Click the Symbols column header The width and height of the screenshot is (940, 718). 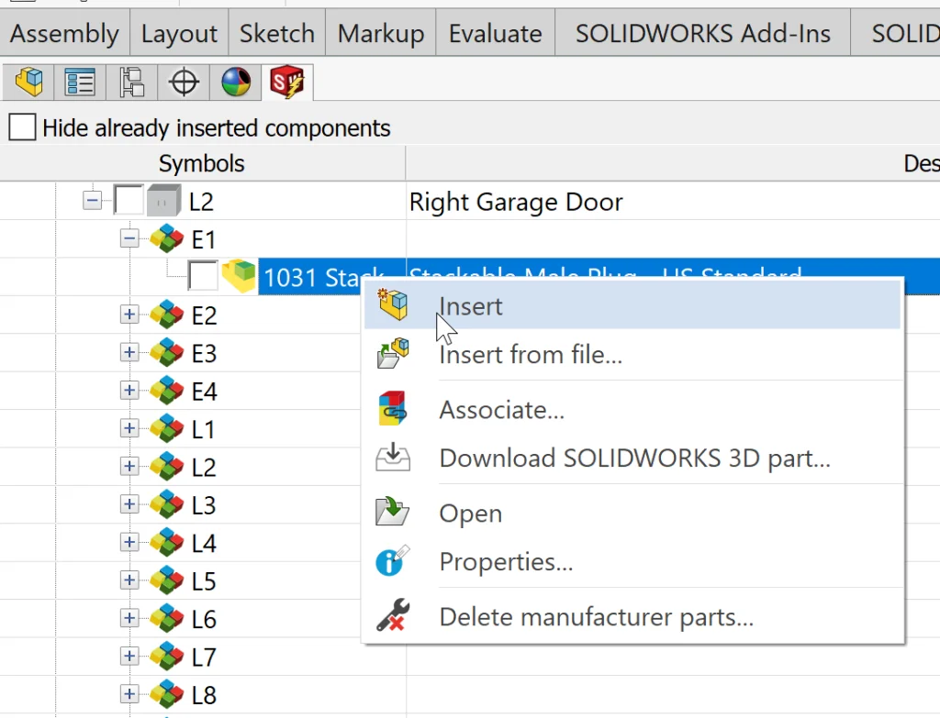coord(202,163)
